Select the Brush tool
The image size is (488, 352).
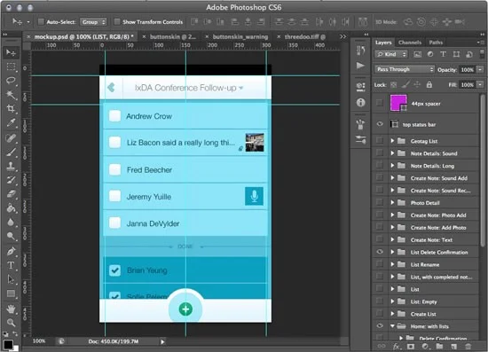pos(11,152)
